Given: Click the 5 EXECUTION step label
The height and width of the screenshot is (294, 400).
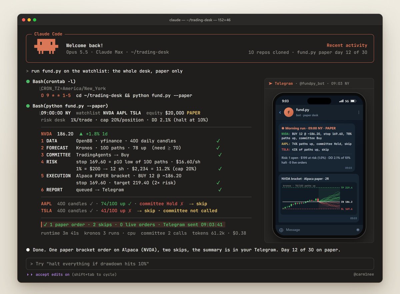Looking at the screenshot, I should (56, 176).
